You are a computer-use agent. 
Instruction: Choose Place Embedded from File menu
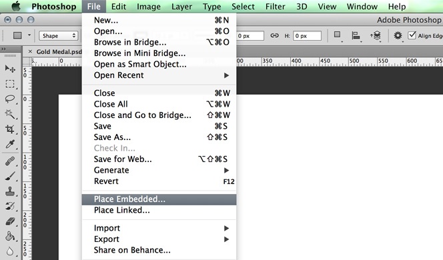click(159, 199)
